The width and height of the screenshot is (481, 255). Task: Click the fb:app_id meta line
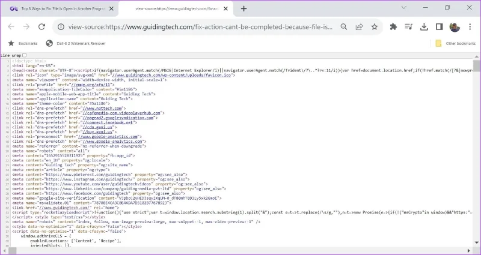point(73,155)
